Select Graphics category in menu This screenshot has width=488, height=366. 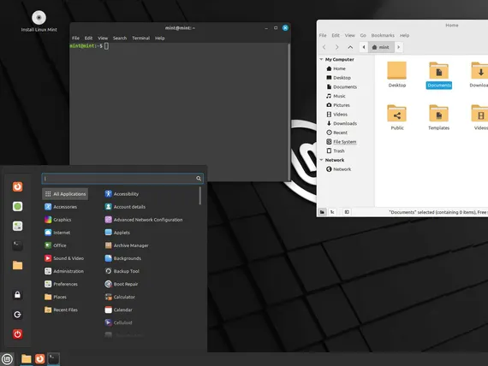tap(58, 220)
